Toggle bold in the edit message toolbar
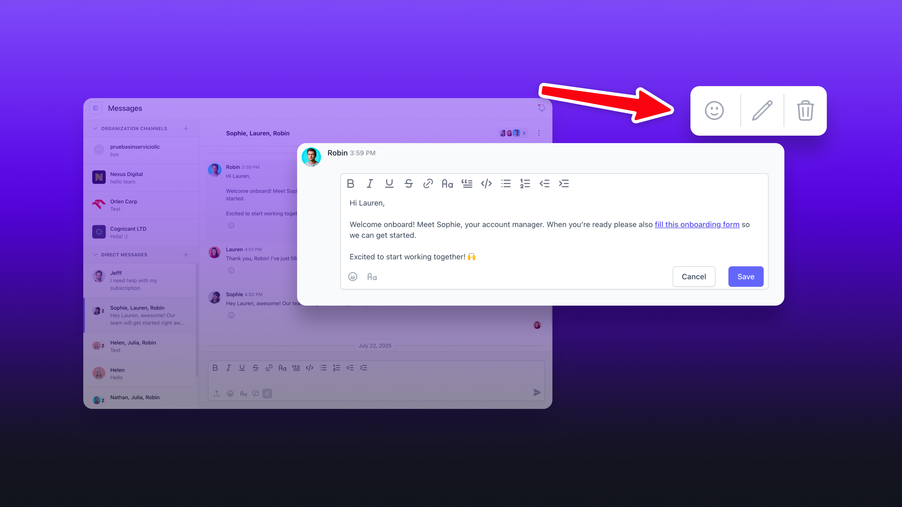Screen dimensions: 902x507 (x=351, y=183)
